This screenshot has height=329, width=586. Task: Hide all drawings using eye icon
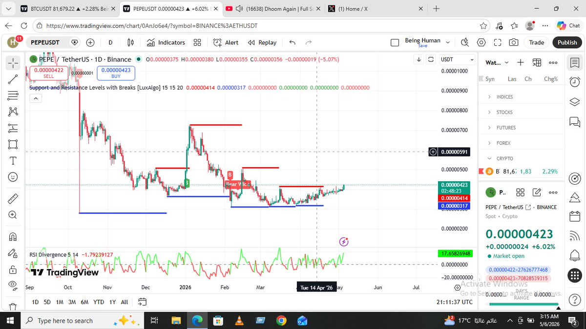(13, 286)
